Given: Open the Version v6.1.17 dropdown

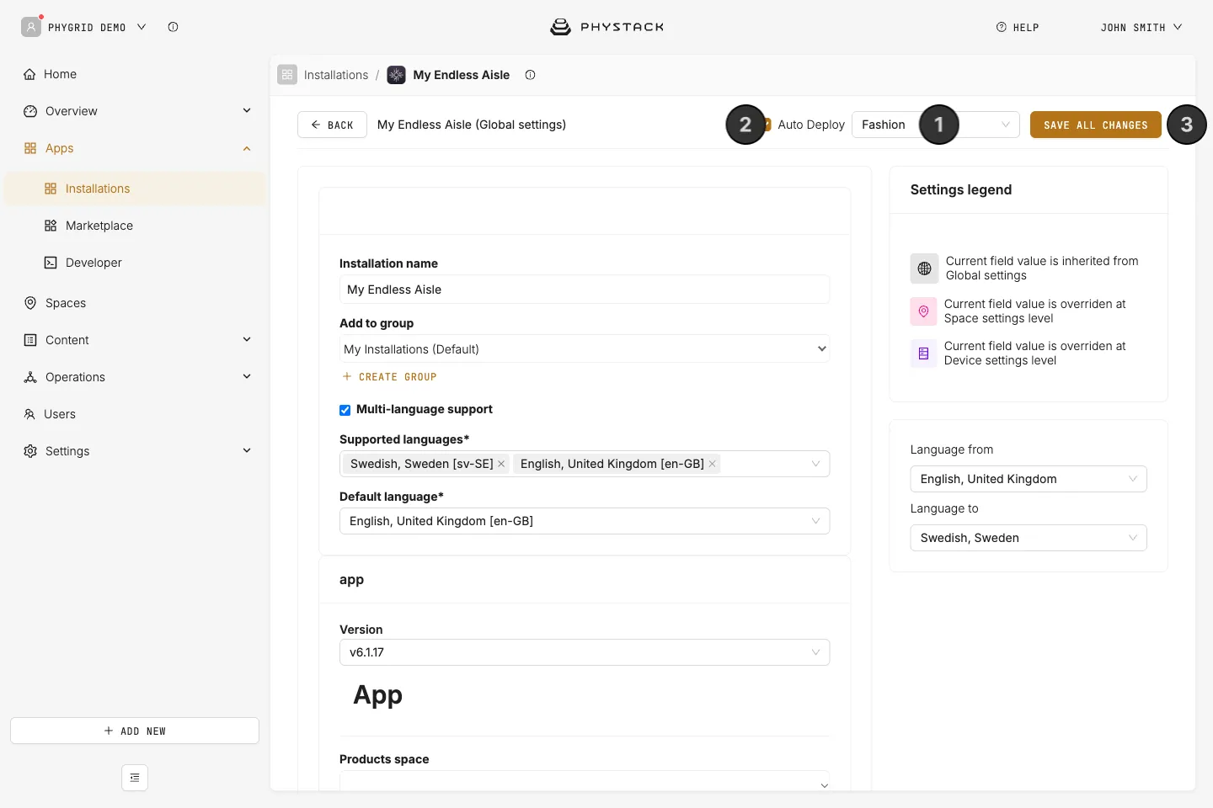Looking at the screenshot, I should click(x=585, y=652).
